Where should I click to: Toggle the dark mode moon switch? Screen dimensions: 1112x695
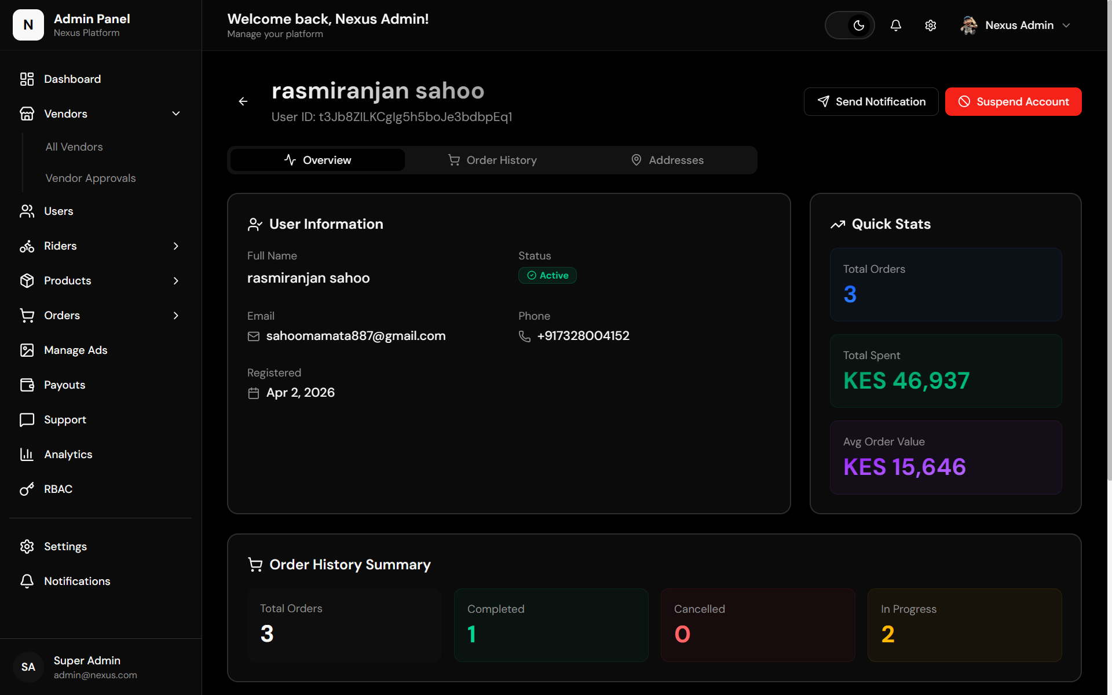(850, 25)
